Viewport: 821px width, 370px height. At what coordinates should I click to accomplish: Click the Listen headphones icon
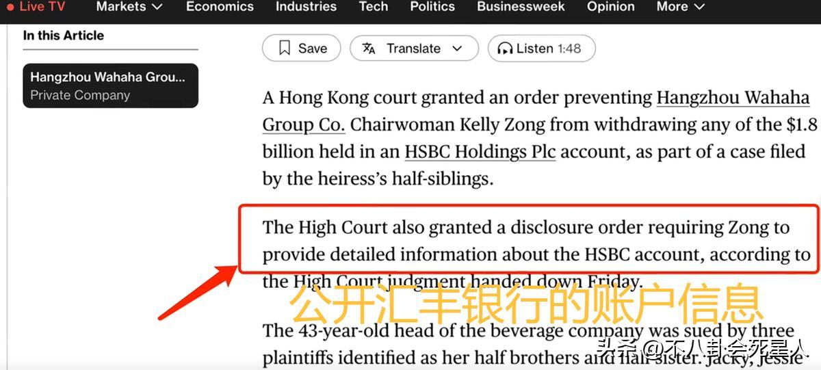[x=505, y=49]
